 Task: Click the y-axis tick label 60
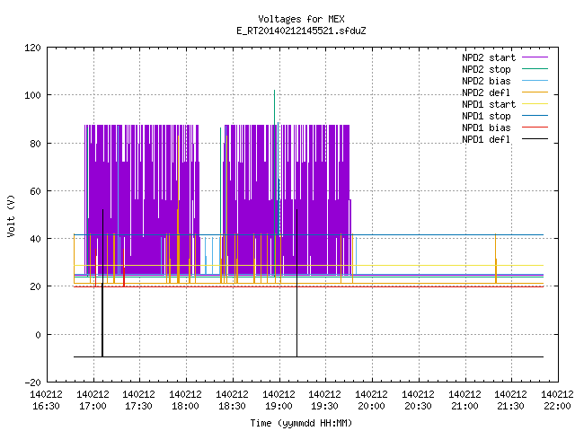(x=35, y=191)
